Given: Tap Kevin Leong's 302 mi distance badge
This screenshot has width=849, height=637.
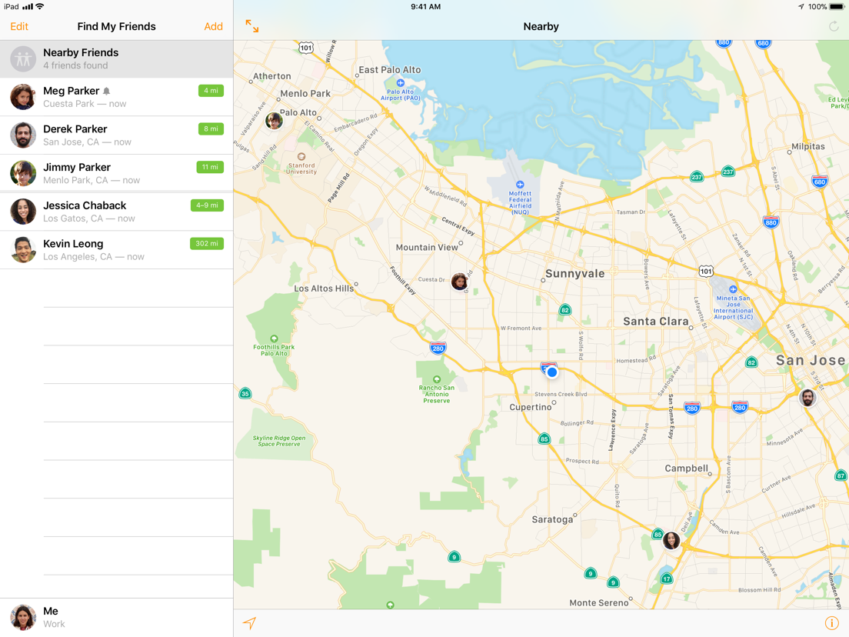Looking at the screenshot, I should (x=208, y=244).
